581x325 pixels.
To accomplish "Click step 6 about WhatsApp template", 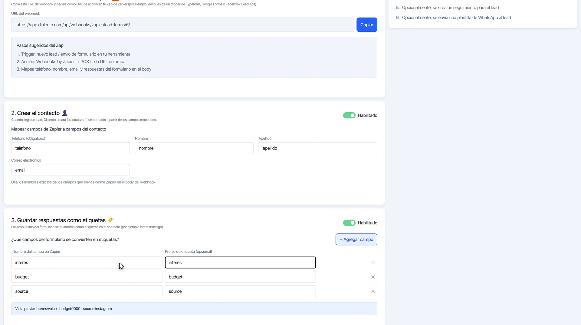I will [453, 18].
